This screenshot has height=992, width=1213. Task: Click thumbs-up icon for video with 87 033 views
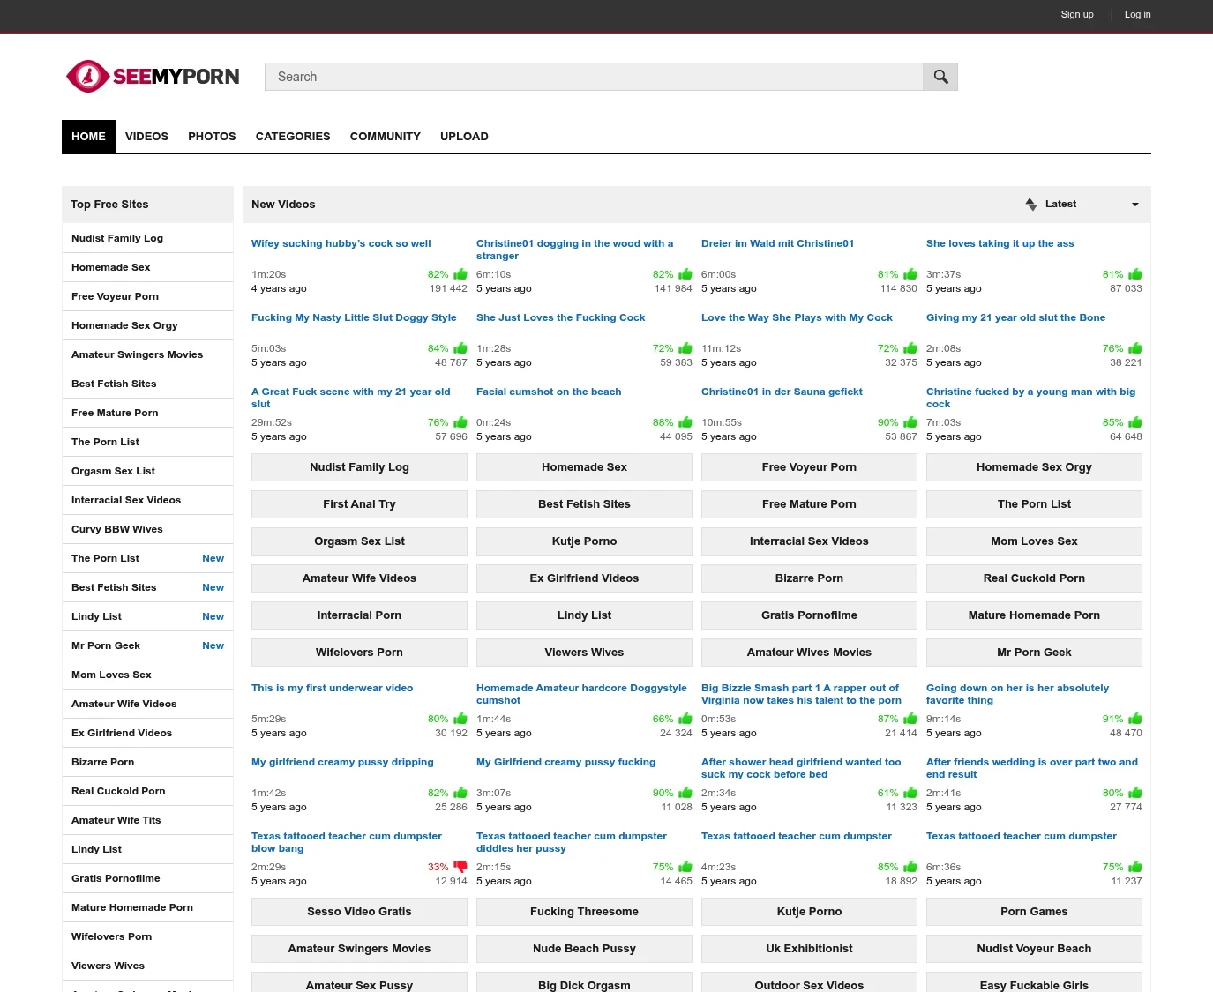[1135, 274]
